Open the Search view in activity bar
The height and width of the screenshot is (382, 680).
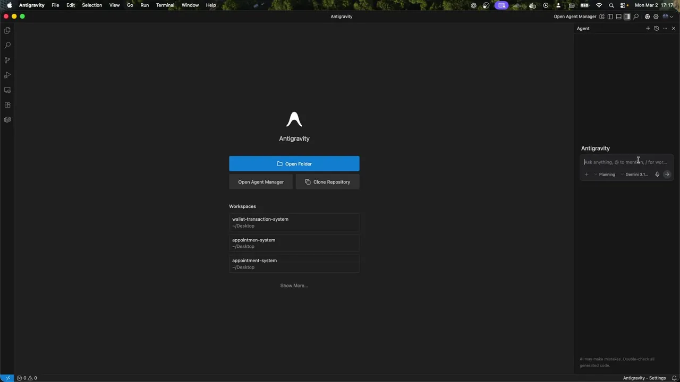(7, 45)
